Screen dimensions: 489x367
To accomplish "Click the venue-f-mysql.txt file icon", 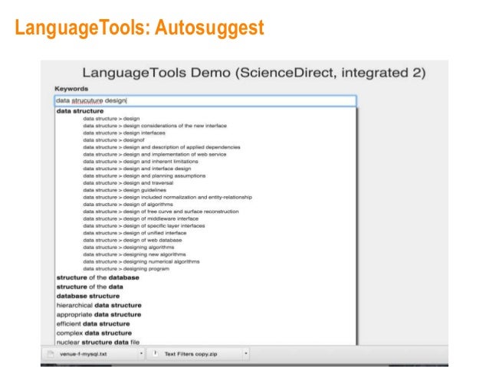I will click(x=51, y=354).
